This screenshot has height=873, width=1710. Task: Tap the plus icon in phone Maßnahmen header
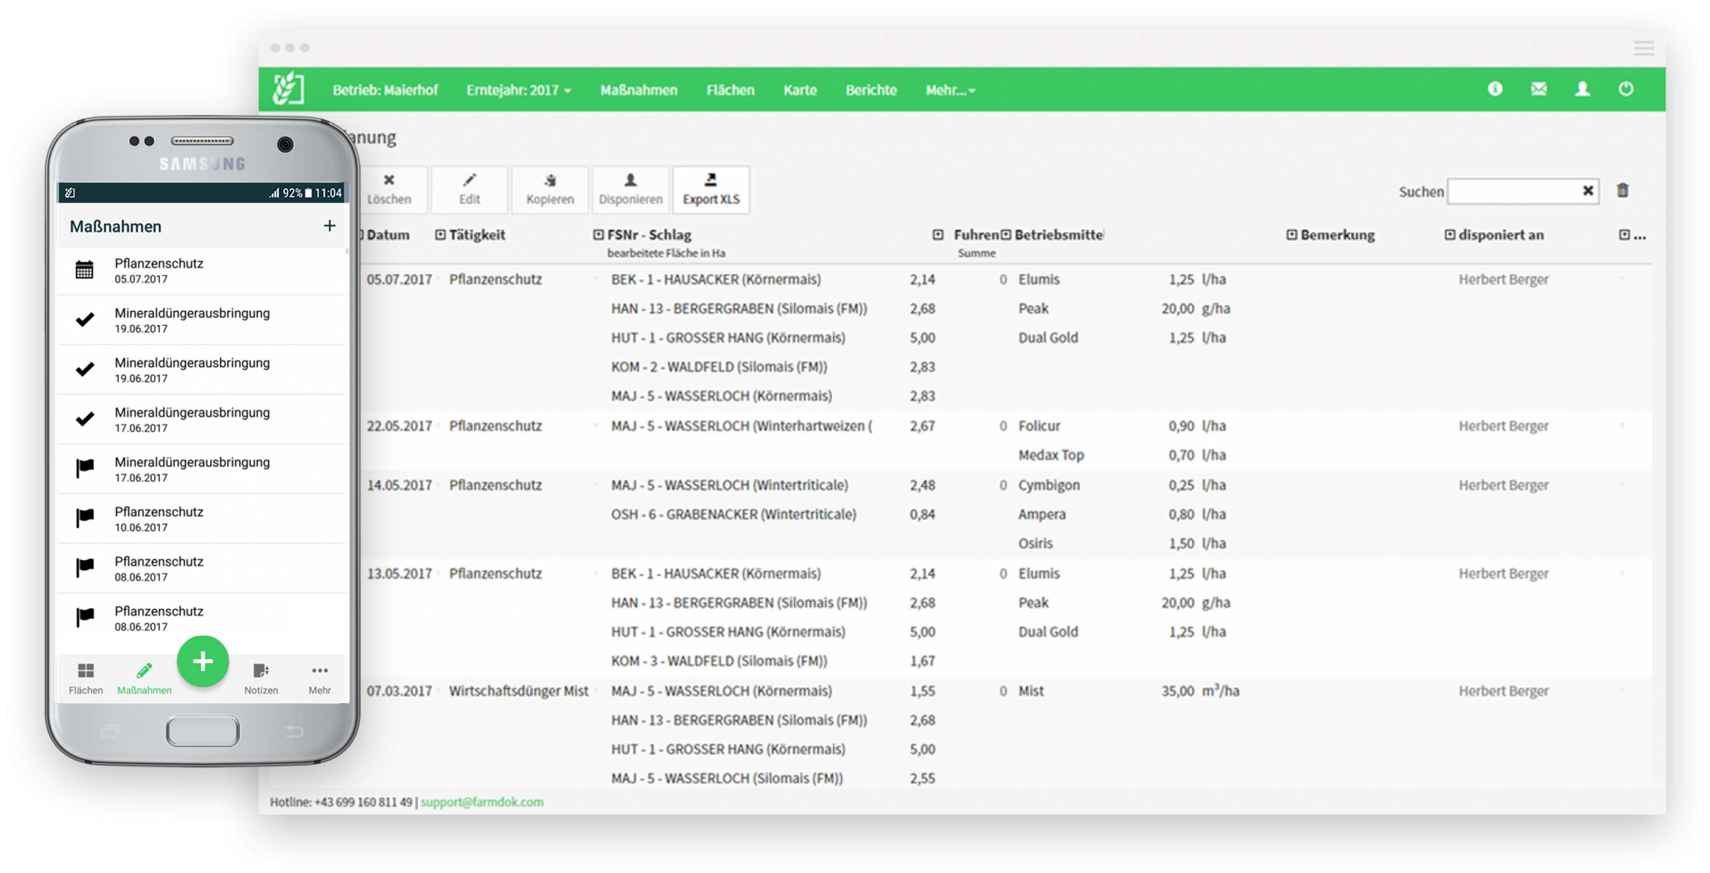(x=329, y=226)
